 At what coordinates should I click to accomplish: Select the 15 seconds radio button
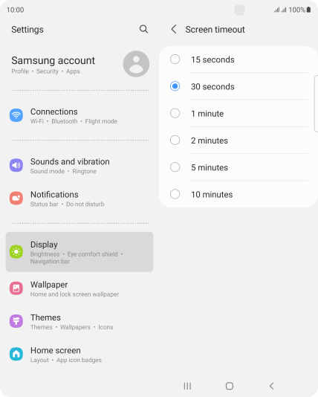(x=175, y=59)
